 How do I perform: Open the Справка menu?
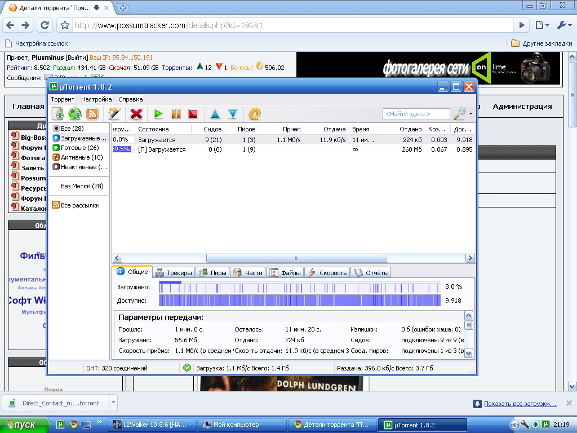click(131, 99)
